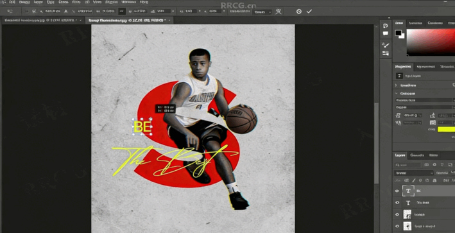Lock image pixels with brush icon
455x233 pixels.
pos(414,180)
